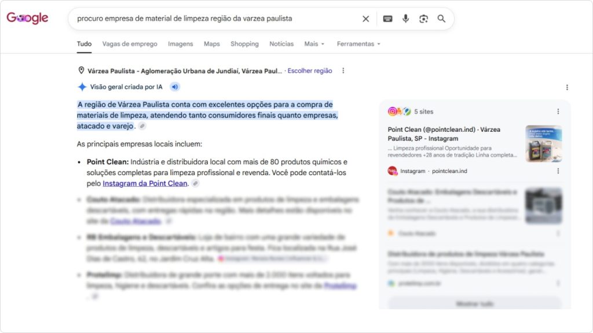Viewport: 593px width, 333px height.
Task: Click the AI overview sparkle icon
Action: tap(82, 87)
